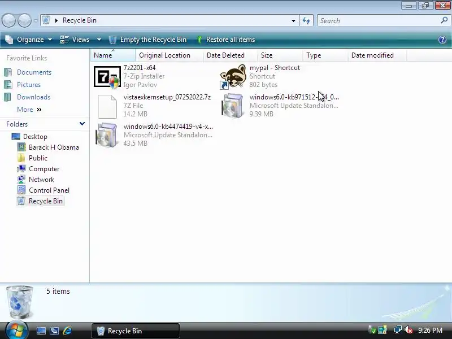Expand More favorite links chevron

click(39, 110)
